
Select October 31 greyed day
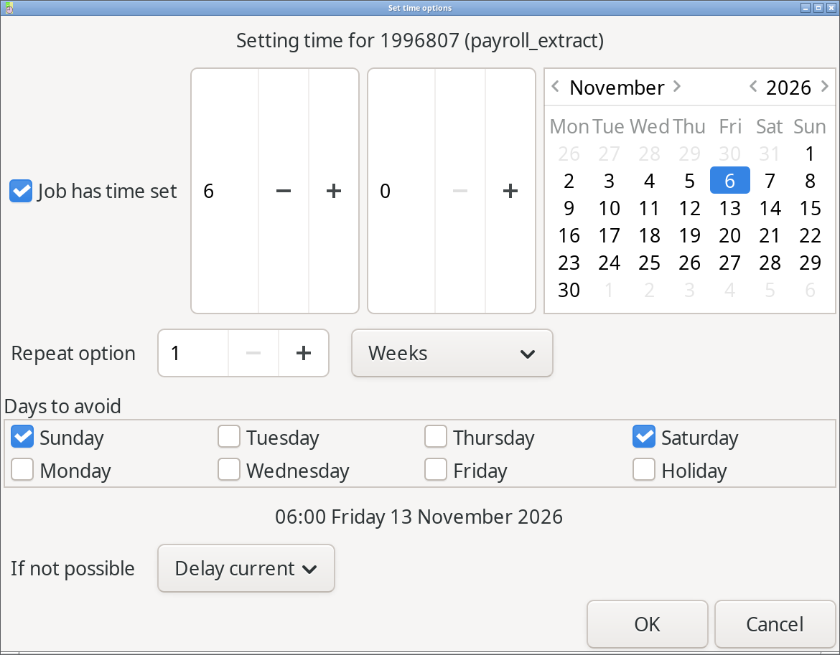[x=770, y=154]
